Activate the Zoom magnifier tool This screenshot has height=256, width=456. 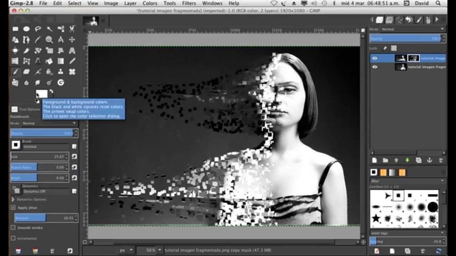pyautogui.click(x=49, y=40)
